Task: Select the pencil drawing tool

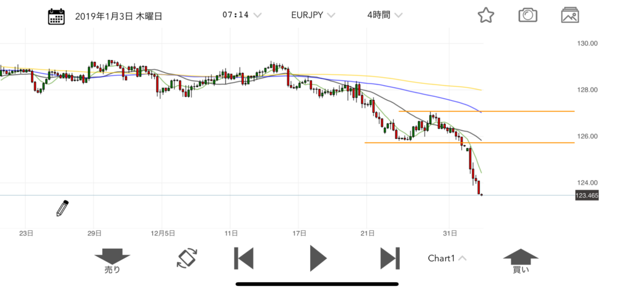Action: click(x=62, y=209)
